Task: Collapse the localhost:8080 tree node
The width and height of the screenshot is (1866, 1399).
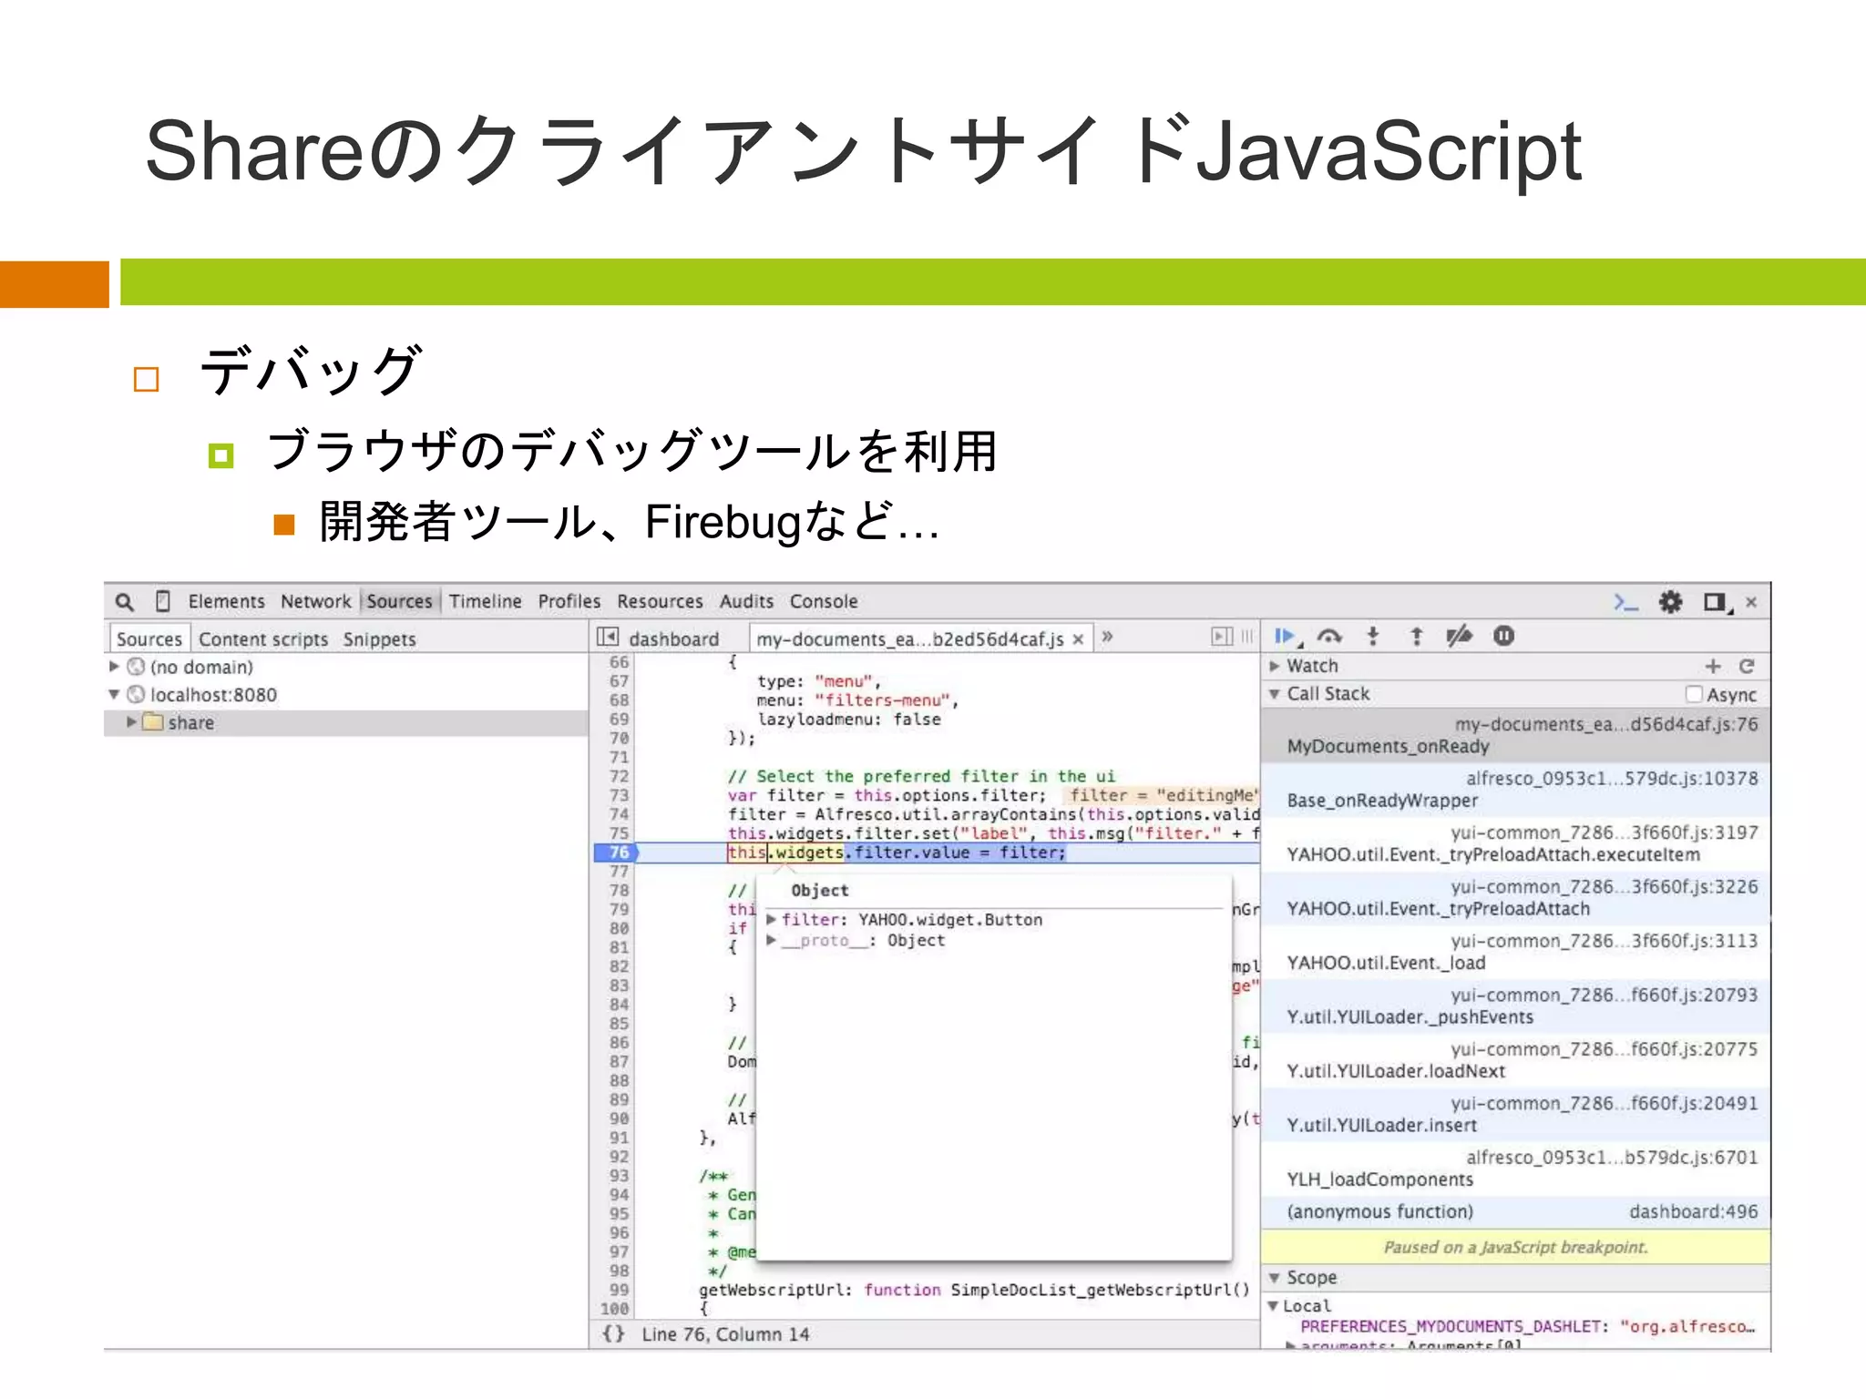Action: (x=114, y=694)
